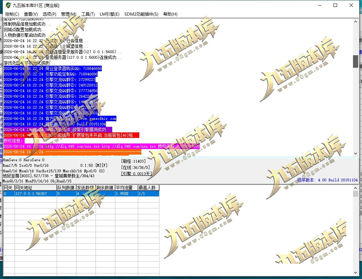Click the 网关地址 column header
The width and height of the screenshot is (362, 279).
pyautogui.click(x=35, y=188)
